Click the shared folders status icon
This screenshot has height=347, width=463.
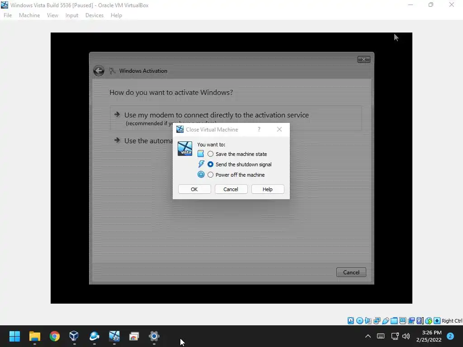(394, 321)
